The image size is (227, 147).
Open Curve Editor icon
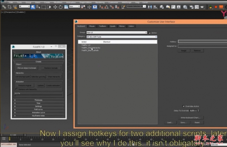click(173, 7)
